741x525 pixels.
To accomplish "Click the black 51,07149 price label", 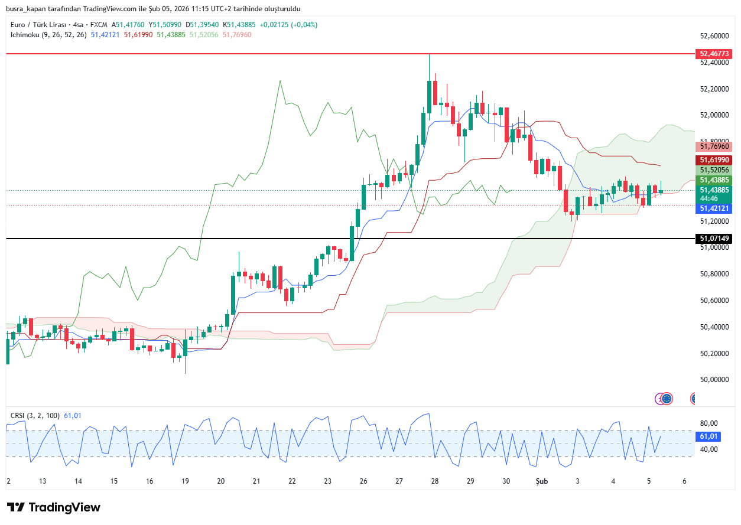I will point(715,239).
